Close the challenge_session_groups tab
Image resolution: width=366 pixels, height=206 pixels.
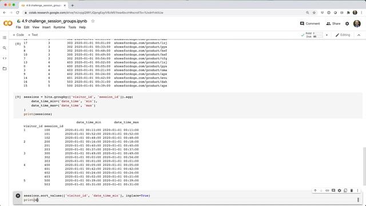pos(65,5)
